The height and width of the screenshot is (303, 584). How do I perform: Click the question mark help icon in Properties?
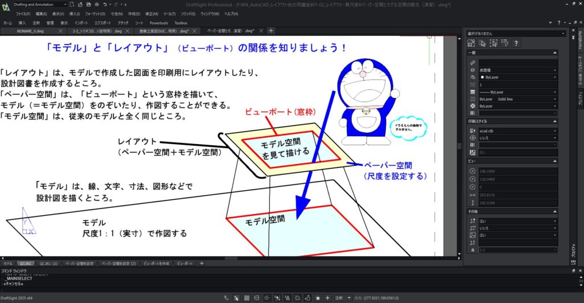(x=516, y=43)
